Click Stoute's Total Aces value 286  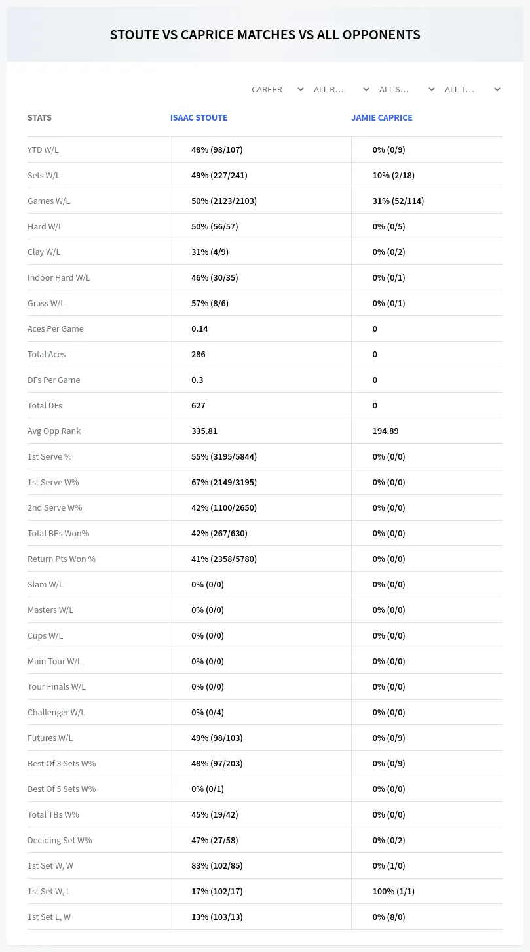pyautogui.click(x=199, y=354)
